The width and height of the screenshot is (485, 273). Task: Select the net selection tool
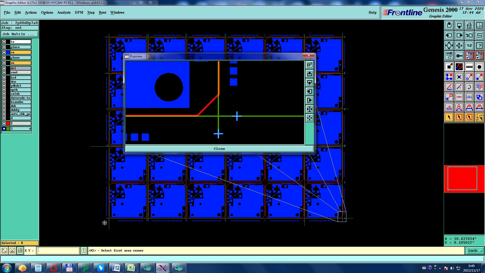click(x=479, y=117)
